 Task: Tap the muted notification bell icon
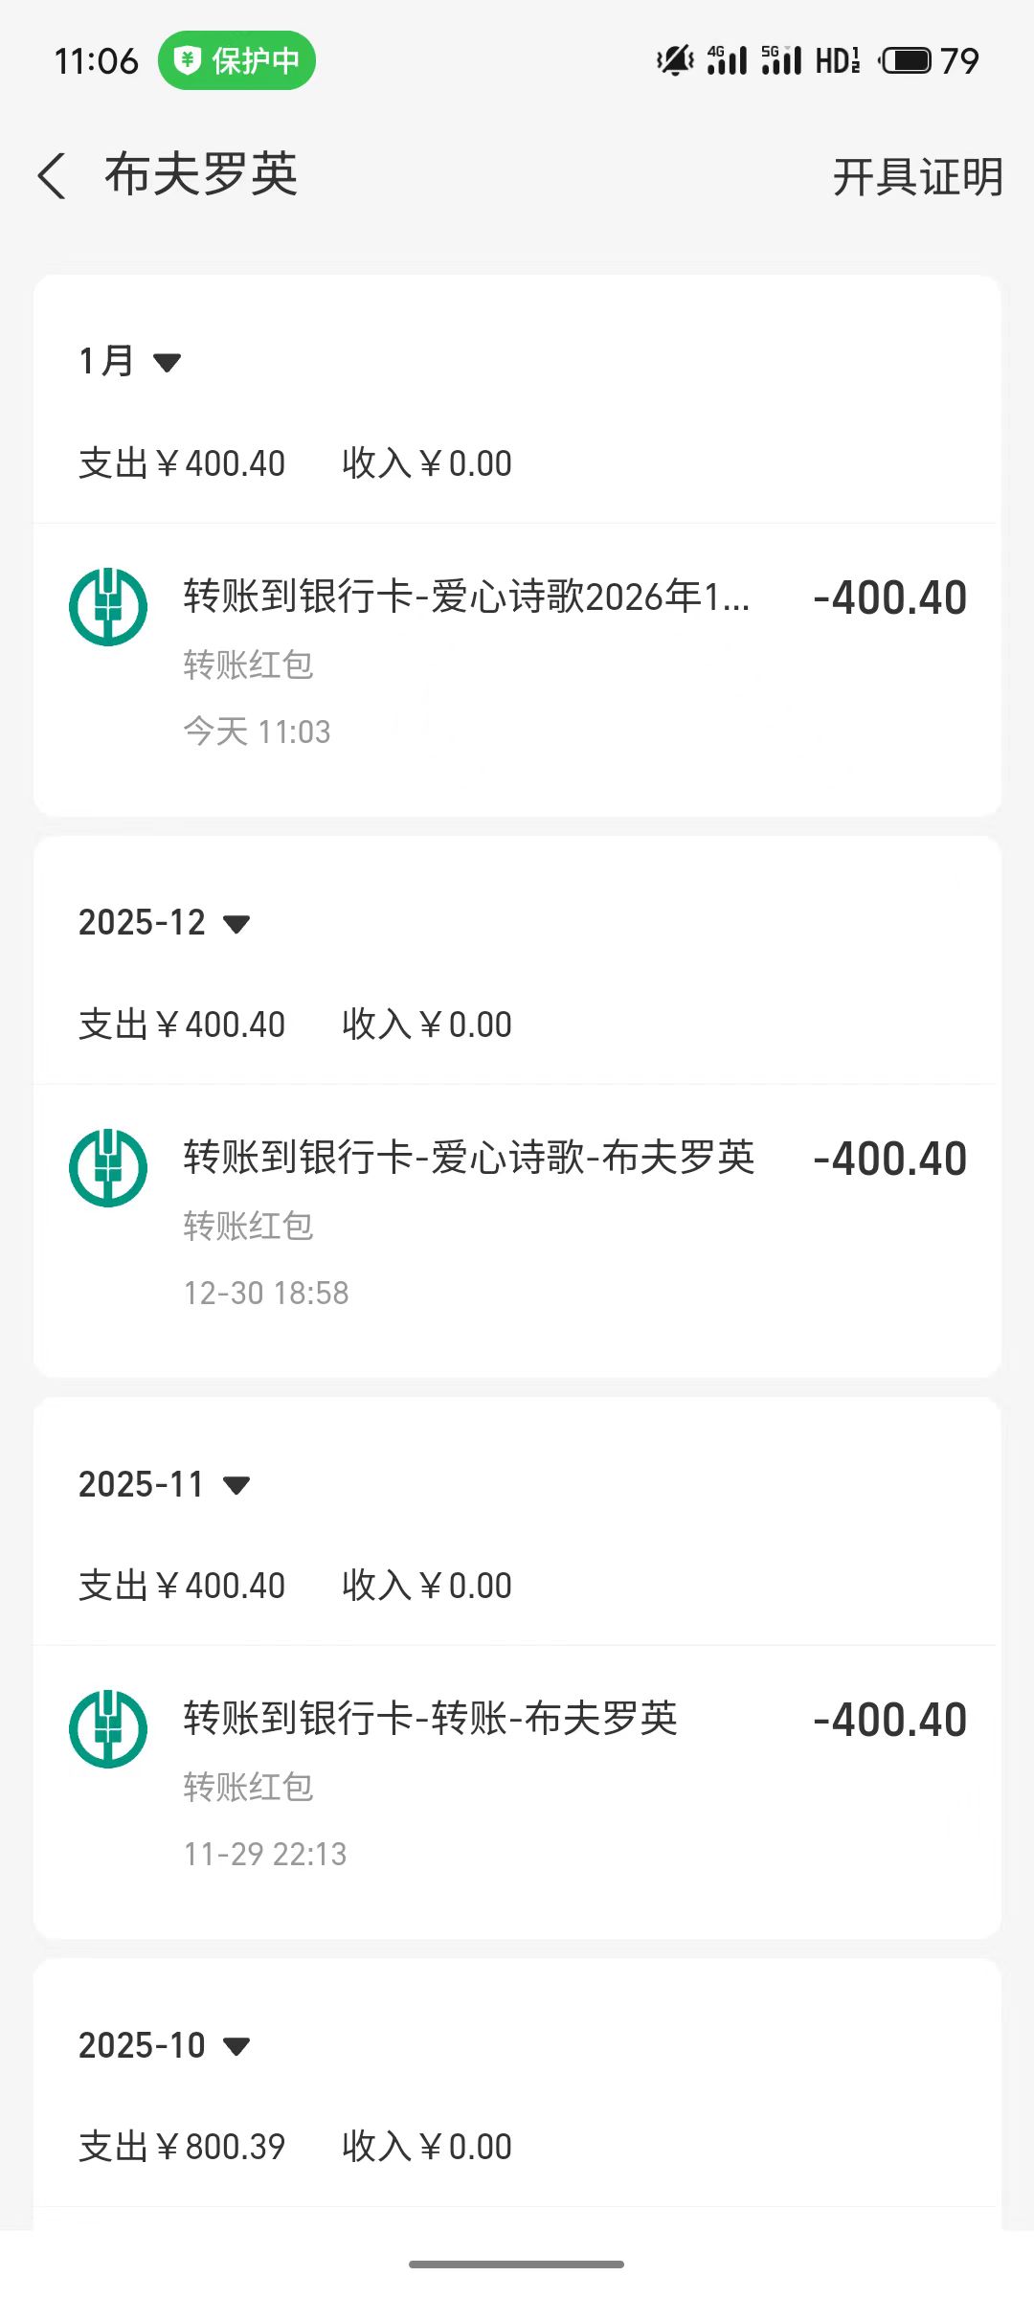(675, 60)
